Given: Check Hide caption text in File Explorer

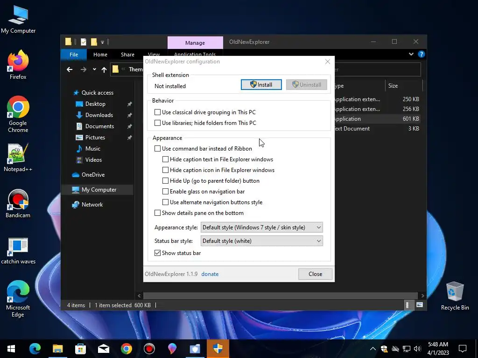Looking at the screenshot, I should tap(165, 159).
